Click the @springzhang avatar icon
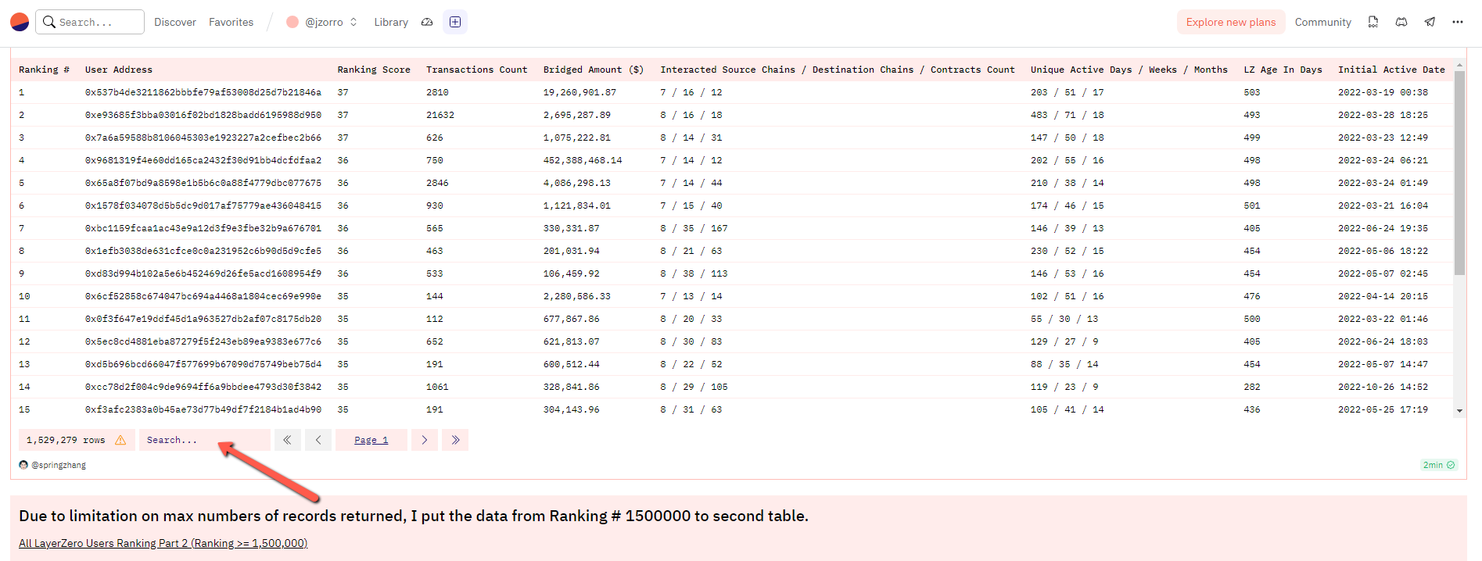1482x561 pixels. tap(23, 465)
